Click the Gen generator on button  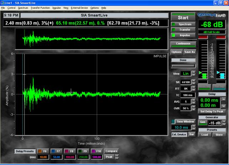coord(202,123)
